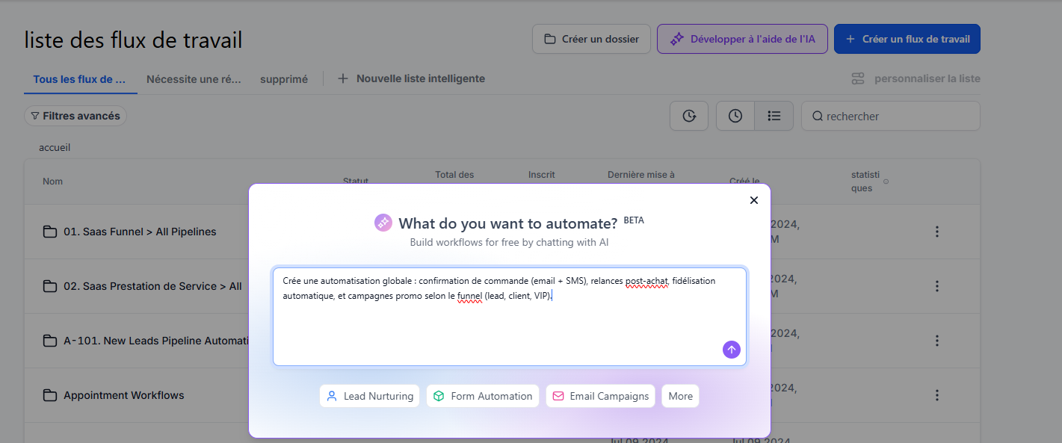Image resolution: width=1062 pixels, height=443 pixels.
Task: Open three-dot menu for Saas Funnel row
Action: (x=936, y=232)
